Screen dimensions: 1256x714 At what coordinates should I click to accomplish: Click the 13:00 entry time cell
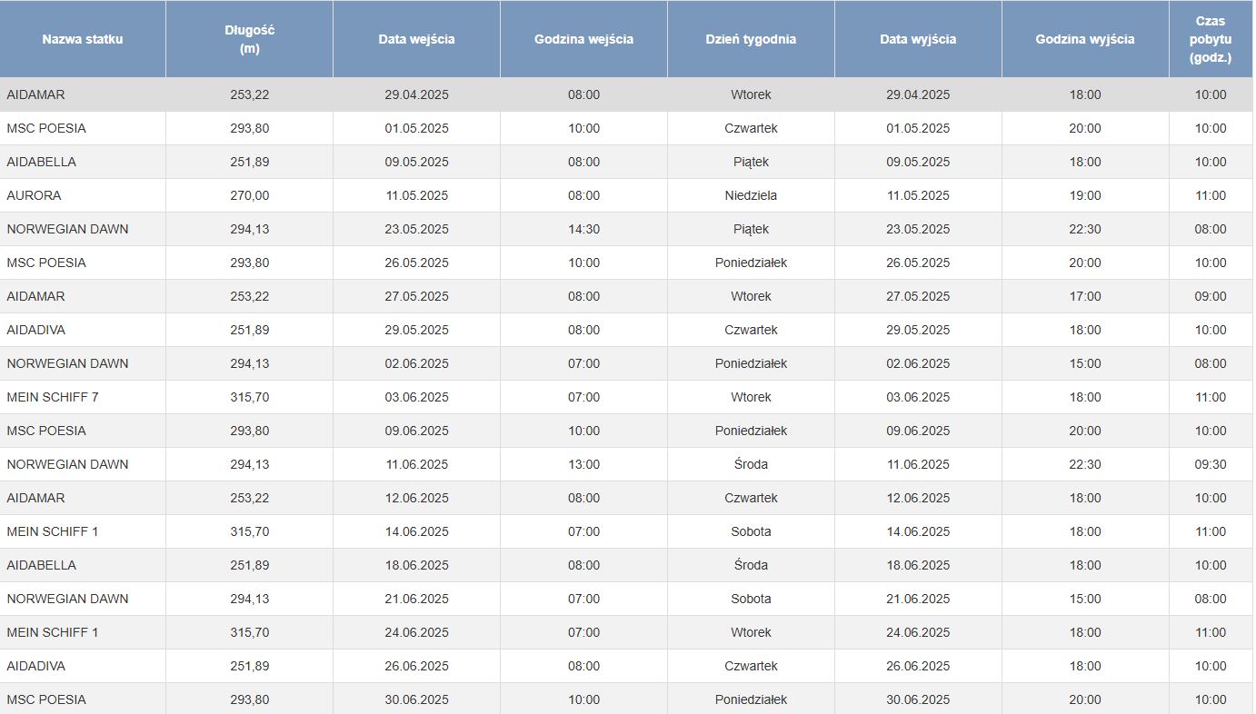pyautogui.click(x=583, y=464)
